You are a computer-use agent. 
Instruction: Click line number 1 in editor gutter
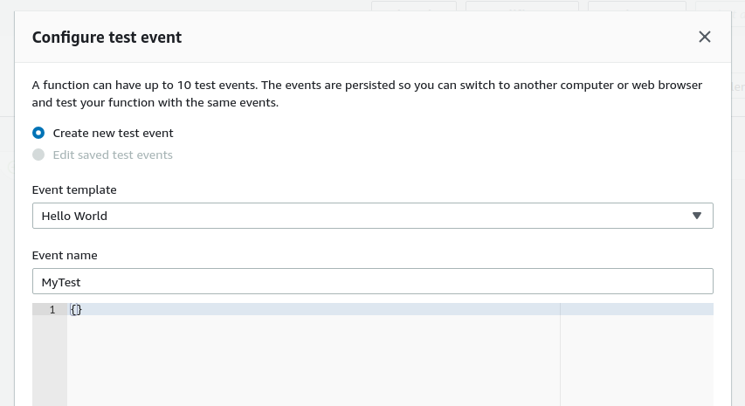52,310
